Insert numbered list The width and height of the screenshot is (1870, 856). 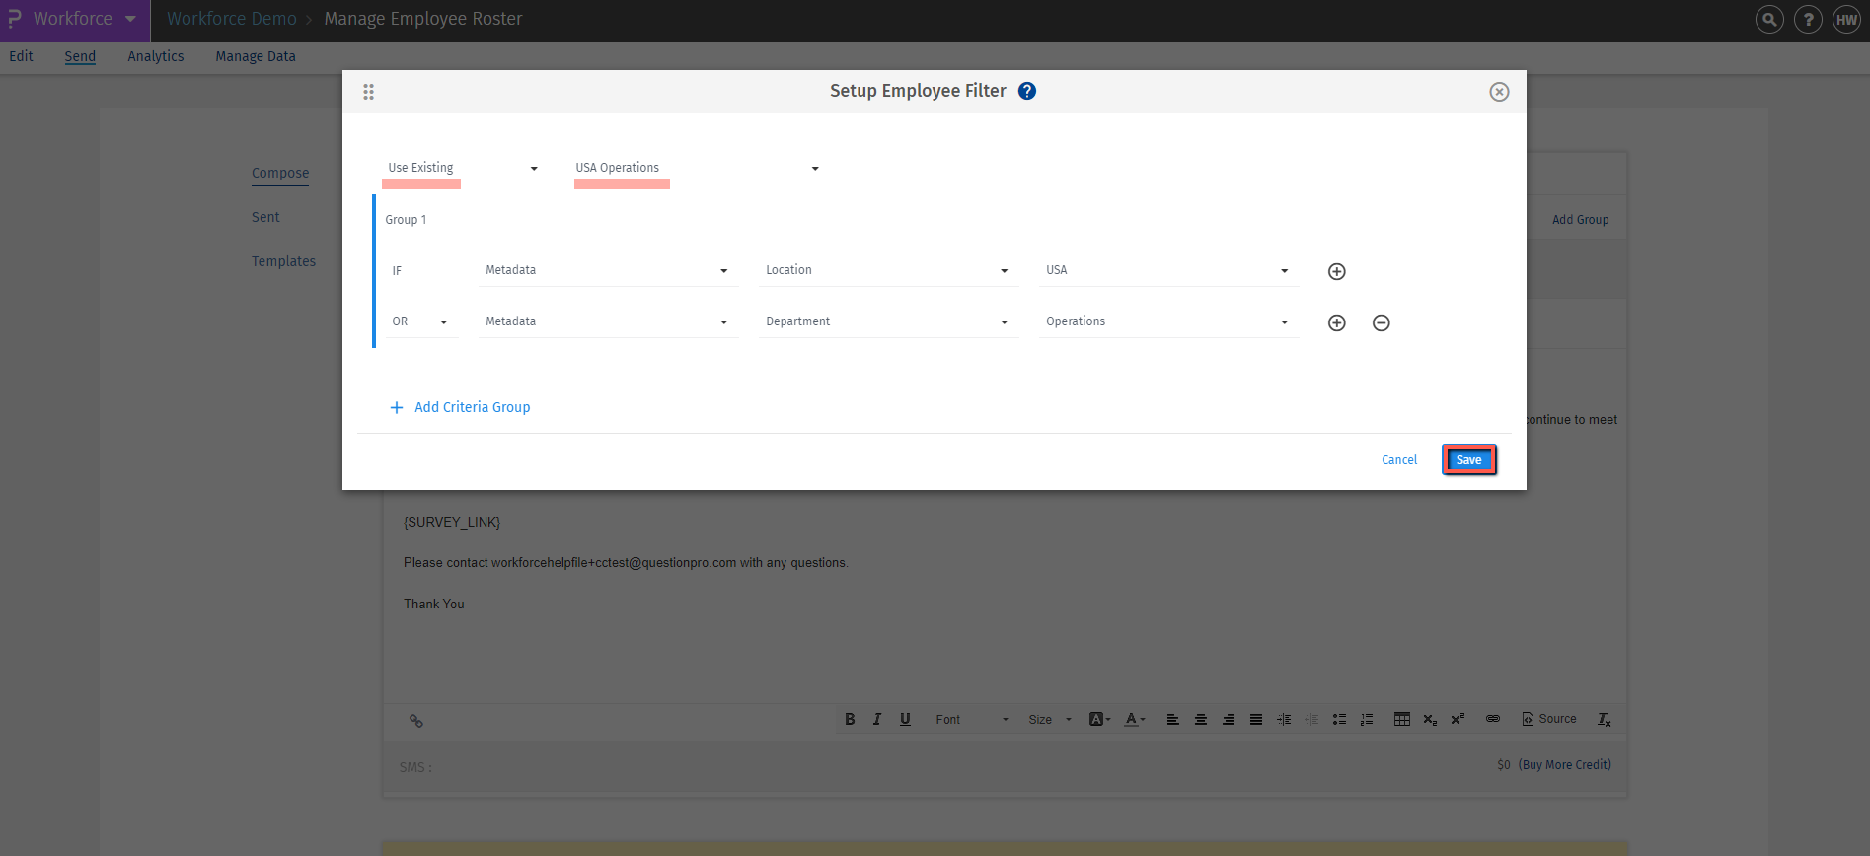[1367, 719]
